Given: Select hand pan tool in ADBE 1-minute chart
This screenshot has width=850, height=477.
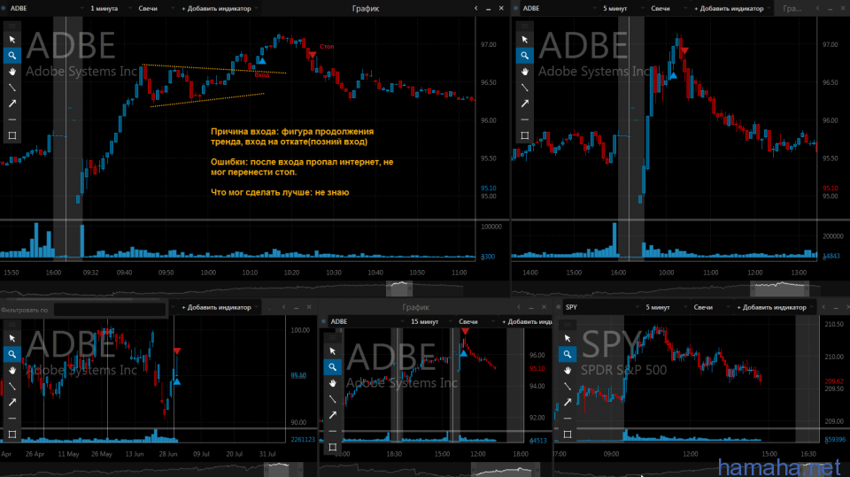Looking at the screenshot, I should click(x=12, y=72).
